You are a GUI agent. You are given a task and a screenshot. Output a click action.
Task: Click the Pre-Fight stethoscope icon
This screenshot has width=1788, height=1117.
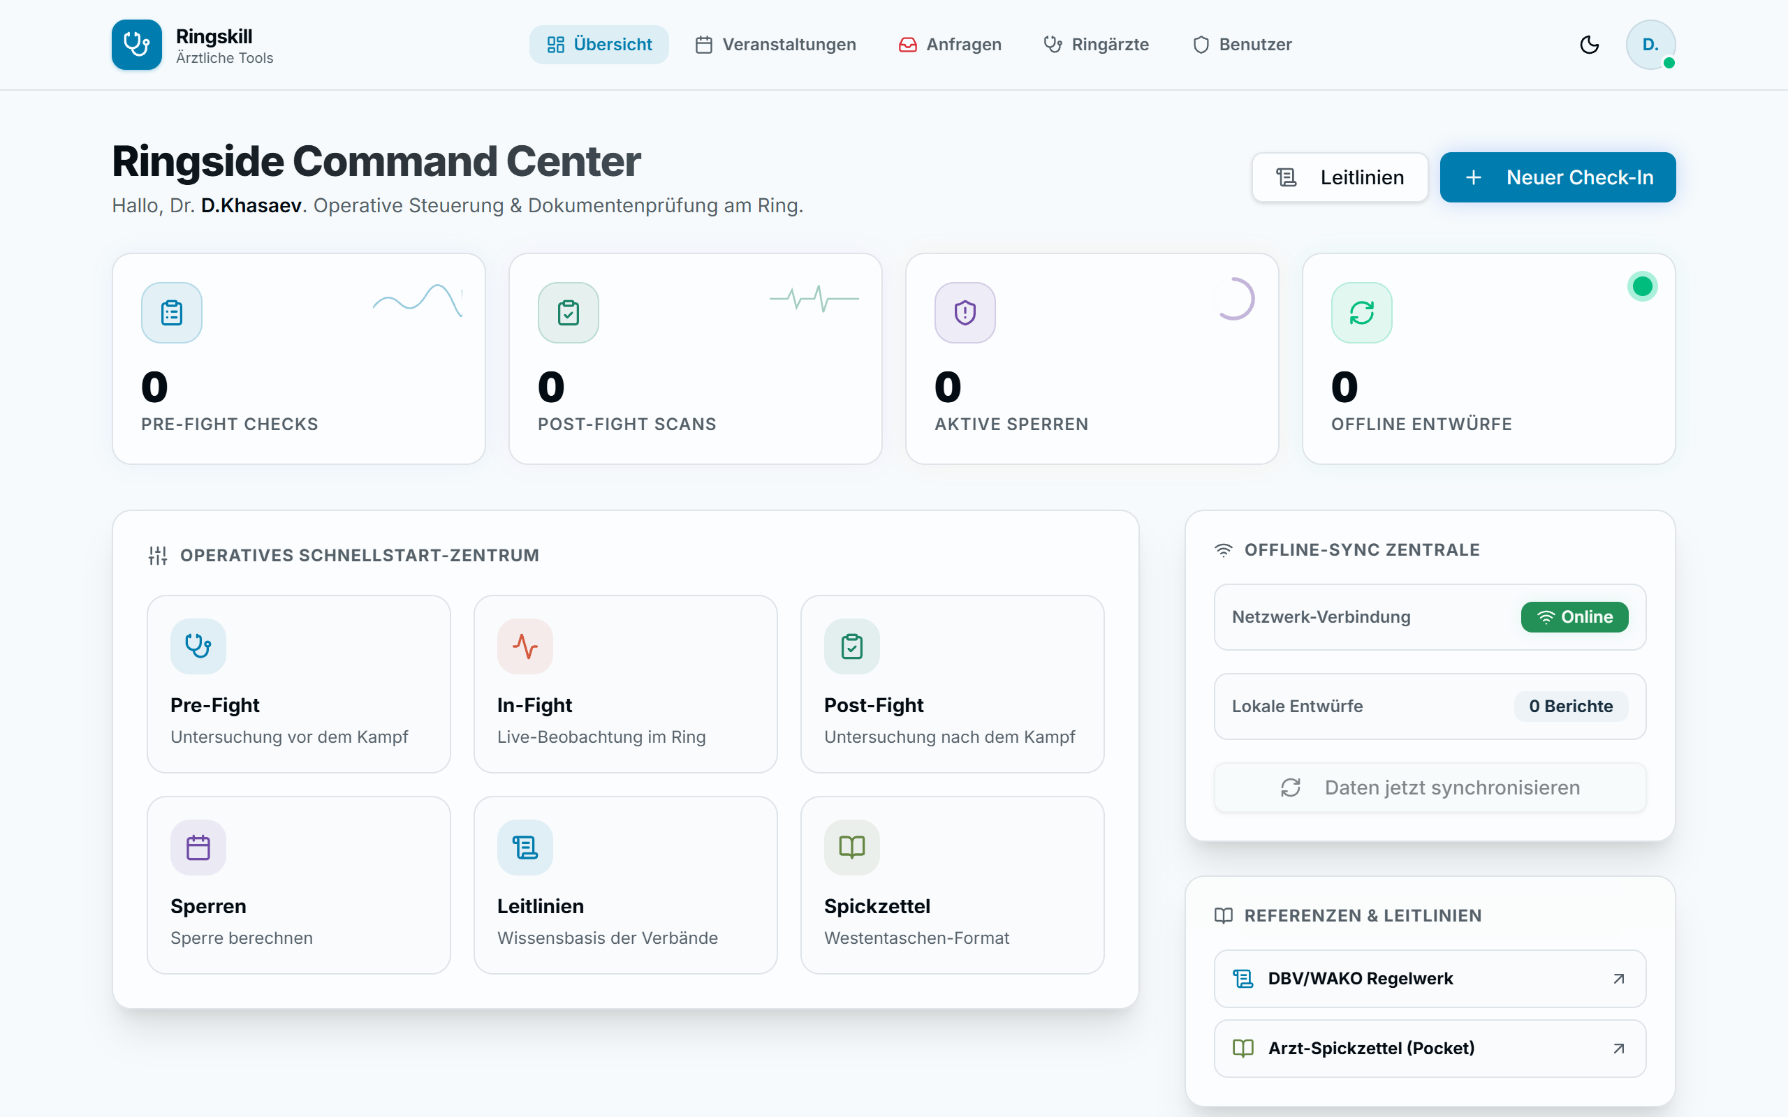pos(198,646)
